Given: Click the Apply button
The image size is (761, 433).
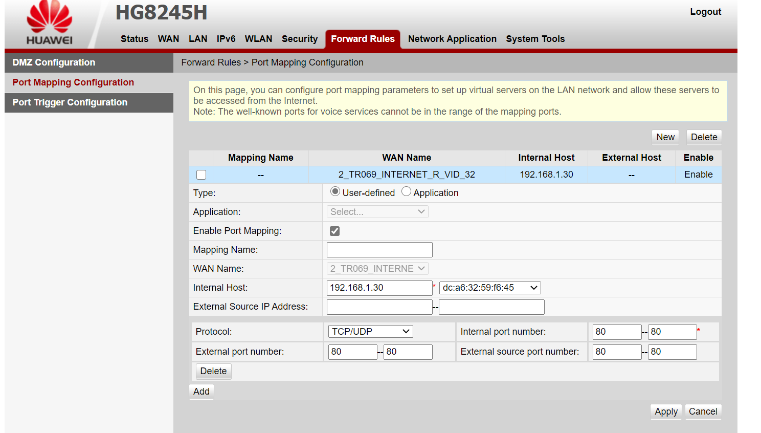Looking at the screenshot, I should 666,412.
